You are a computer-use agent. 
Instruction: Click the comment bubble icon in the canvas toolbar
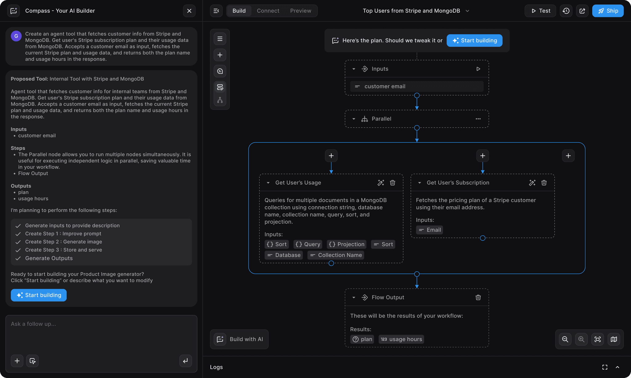(220, 71)
